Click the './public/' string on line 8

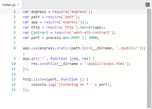pyautogui.click(x=128, y=48)
